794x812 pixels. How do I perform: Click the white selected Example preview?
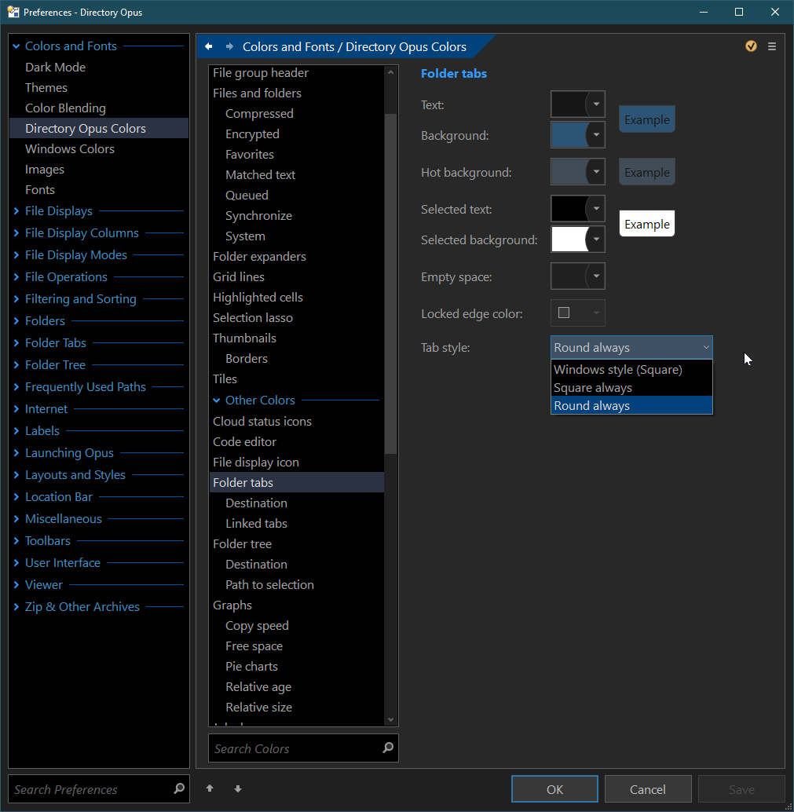(x=647, y=224)
